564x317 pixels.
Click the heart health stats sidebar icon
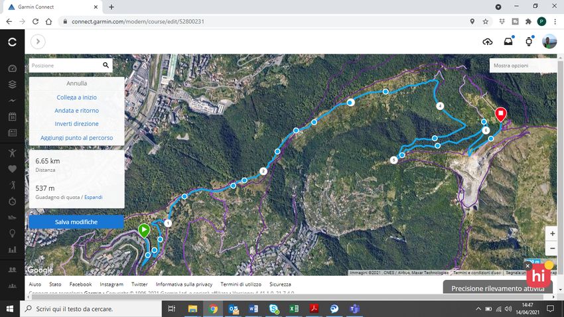pos(12,168)
